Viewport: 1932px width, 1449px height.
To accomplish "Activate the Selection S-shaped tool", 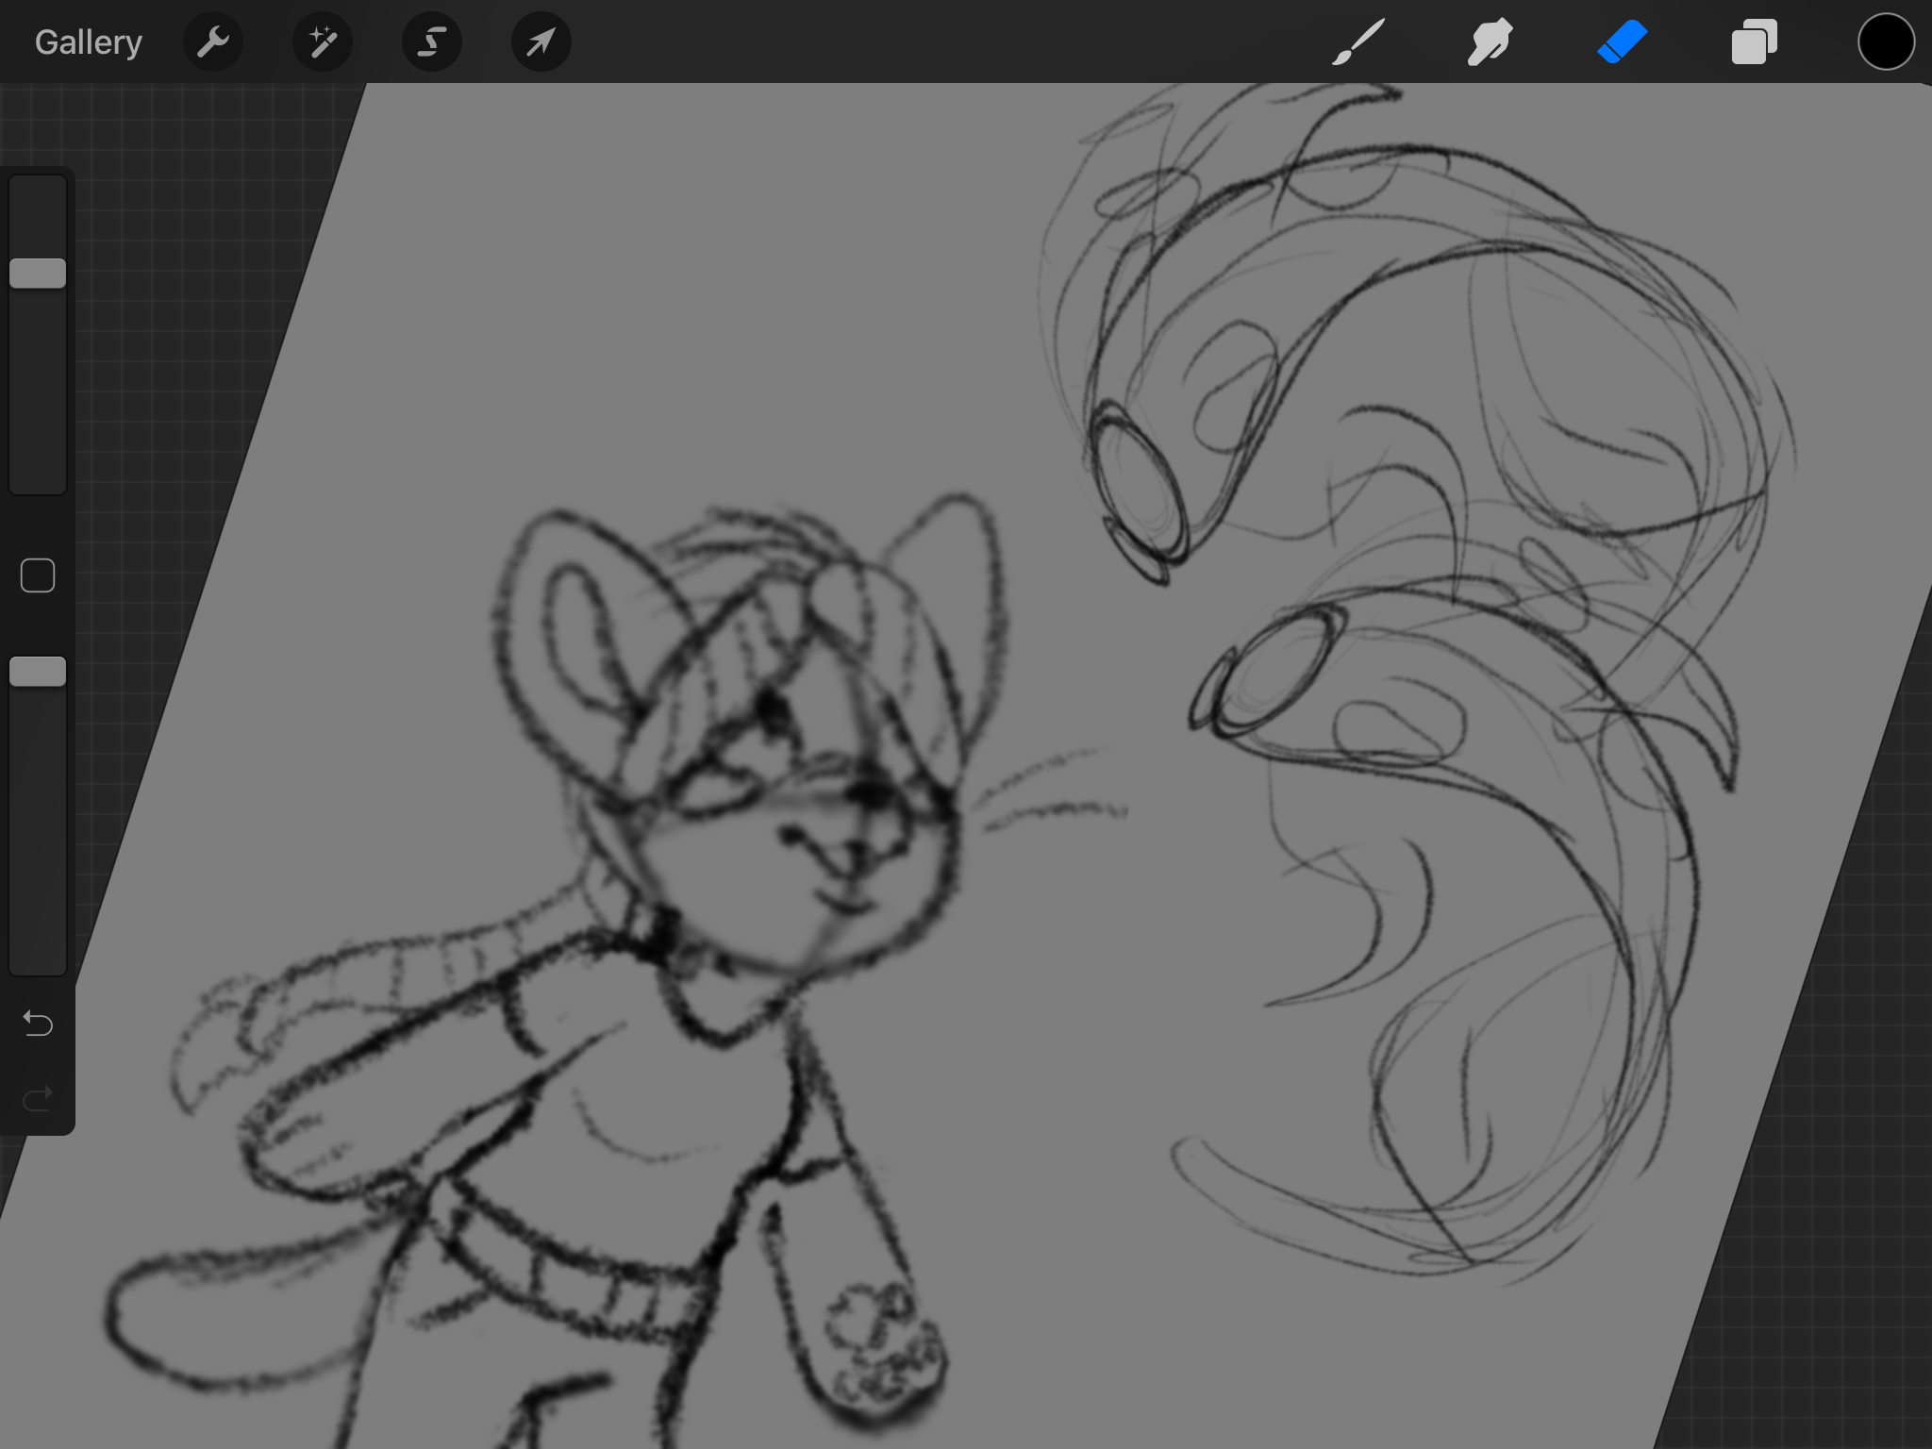I will coord(432,42).
